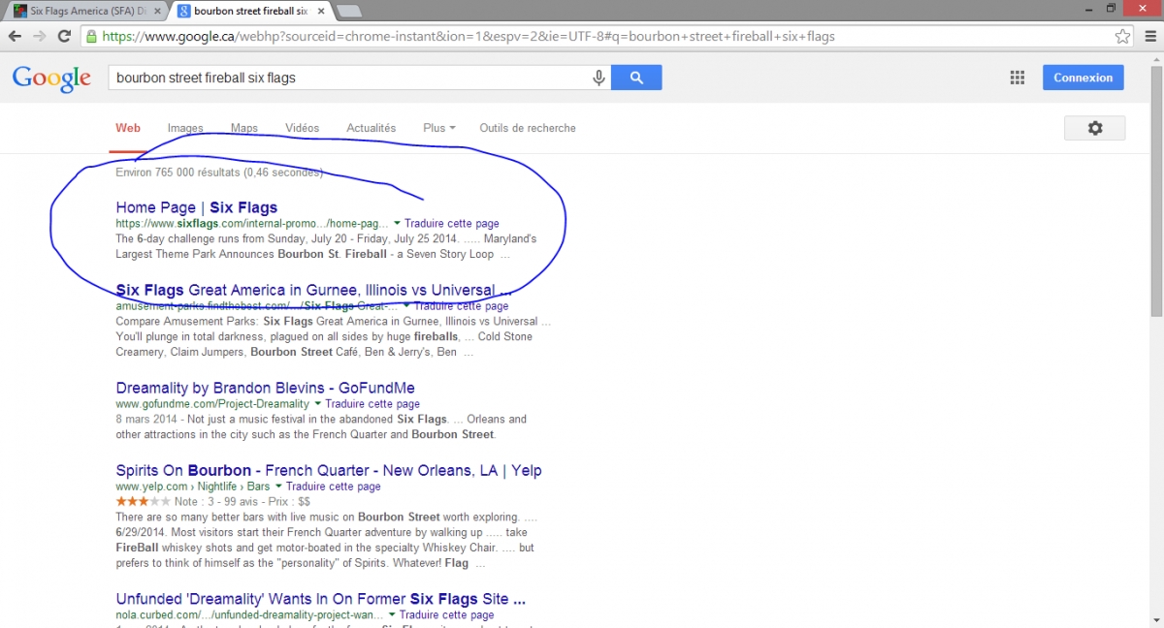Translate the gofundme.com result page
This screenshot has height=628, width=1164.
tap(372, 404)
